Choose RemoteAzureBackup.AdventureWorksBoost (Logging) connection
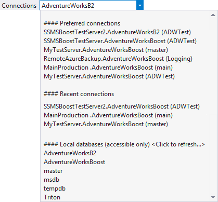The height and width of the screenshot is (202, 218). pyautogui.click(x=118, y=59)
